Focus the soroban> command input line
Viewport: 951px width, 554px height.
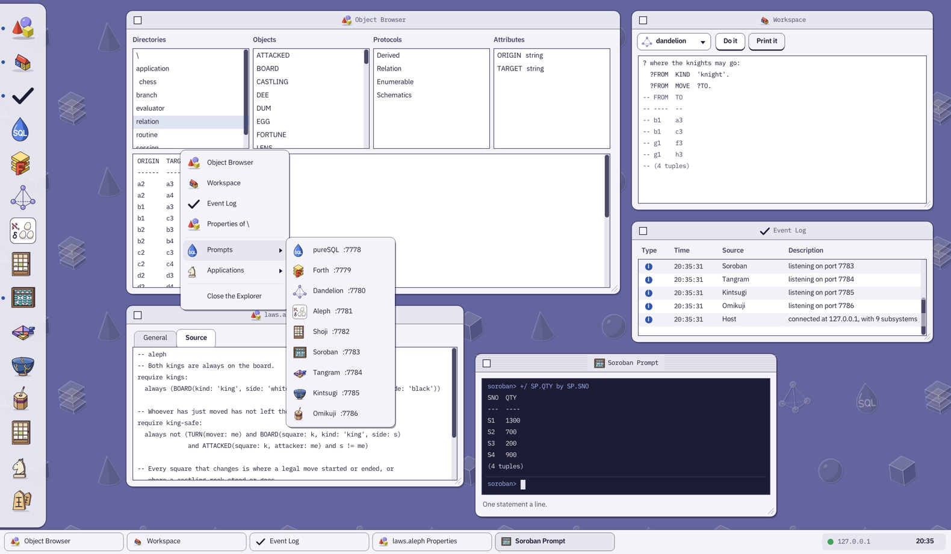click(626, 484)
